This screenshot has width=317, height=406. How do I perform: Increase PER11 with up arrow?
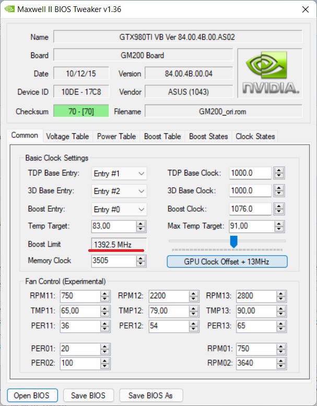(104, 323)
